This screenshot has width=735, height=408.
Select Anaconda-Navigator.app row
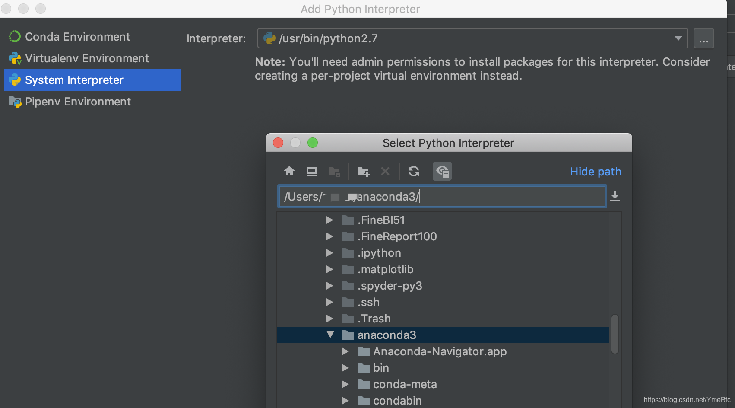[x=443, y=351]
